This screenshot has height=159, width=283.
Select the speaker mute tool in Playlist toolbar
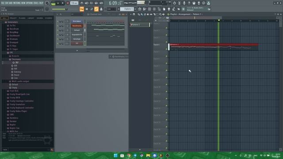click(148, 14)
